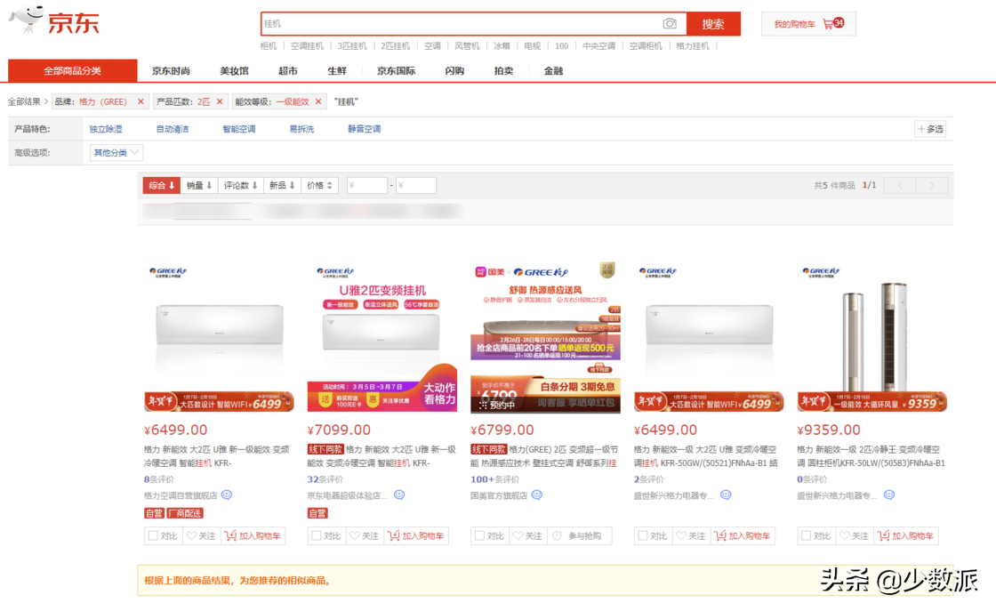Open the U雅2匹变频挂机 product thumbnail

382,337
